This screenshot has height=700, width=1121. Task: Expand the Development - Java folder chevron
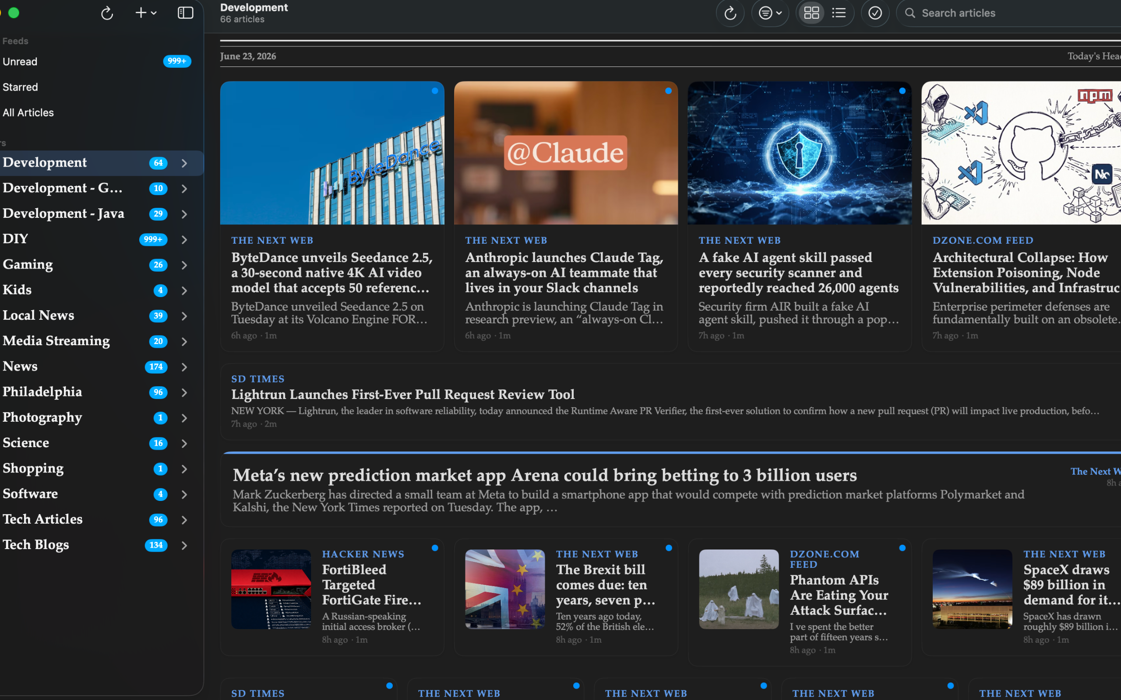coord(184,214)
